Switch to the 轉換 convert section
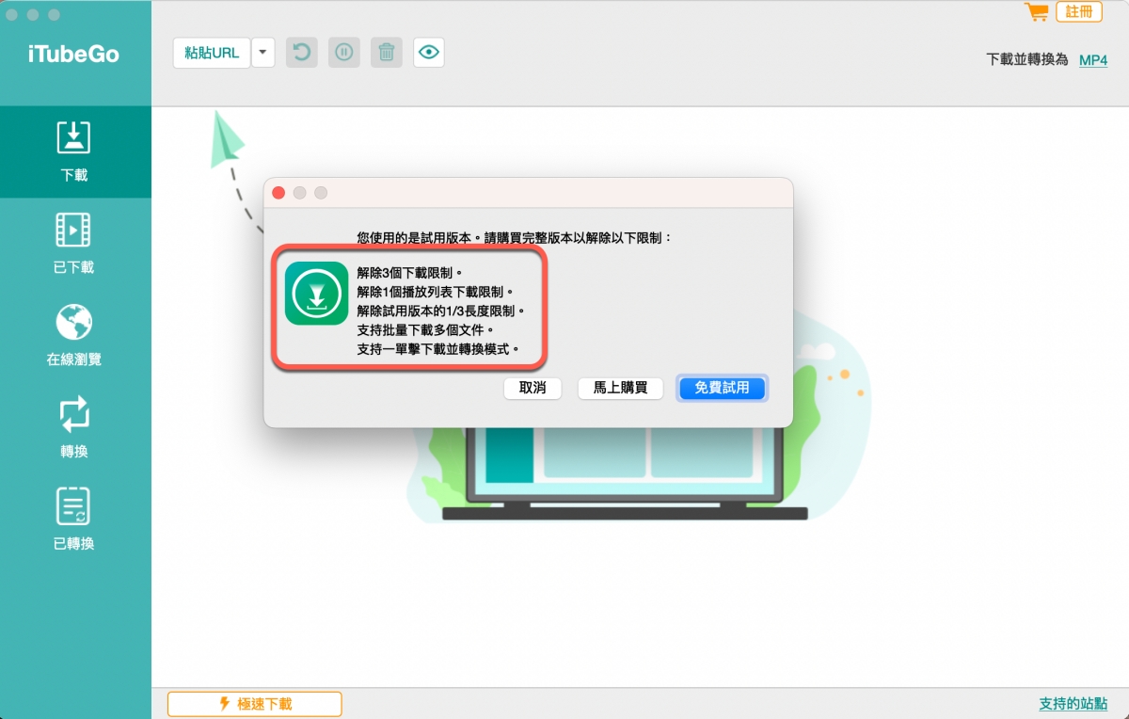Image resolution: width=1129 pixels, height=719 pixels. (74, 427)
